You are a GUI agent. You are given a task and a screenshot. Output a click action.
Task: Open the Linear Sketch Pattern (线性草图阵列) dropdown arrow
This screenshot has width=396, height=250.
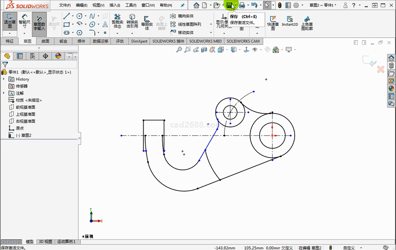tap(211, 24)
